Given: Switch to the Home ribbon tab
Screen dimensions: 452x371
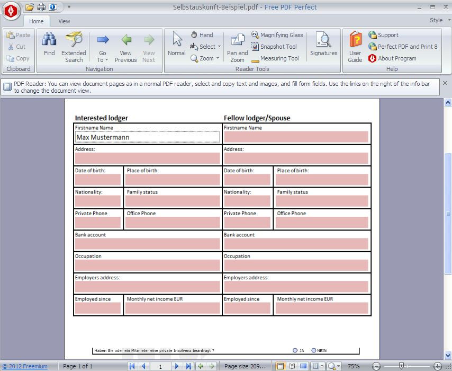Looking at the screenshot, I should (x=37, y=21).
